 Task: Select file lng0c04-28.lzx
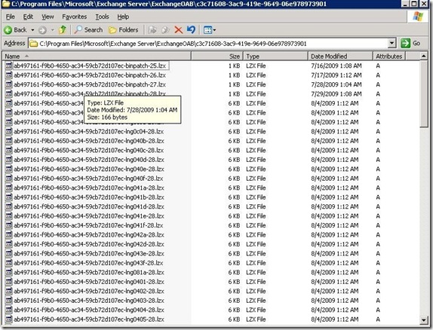tap(89, 131)
